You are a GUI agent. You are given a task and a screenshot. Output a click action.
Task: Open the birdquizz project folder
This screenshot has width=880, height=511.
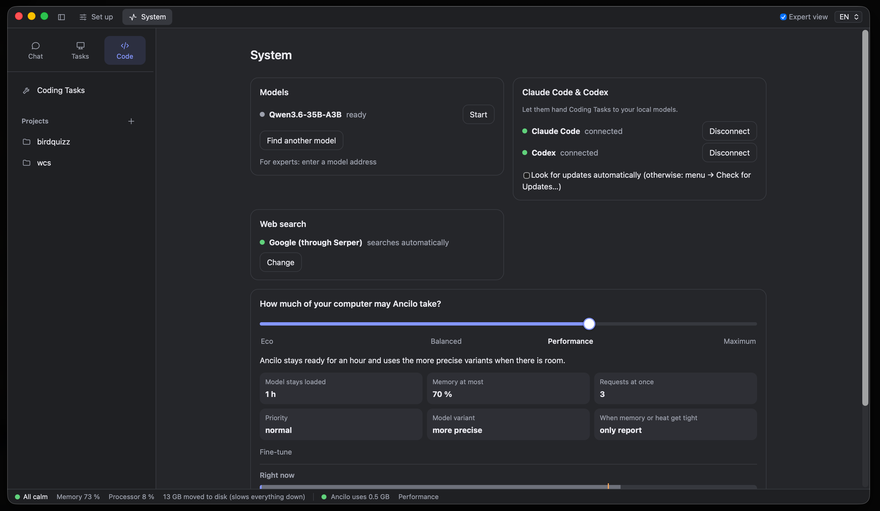[47, 142]
